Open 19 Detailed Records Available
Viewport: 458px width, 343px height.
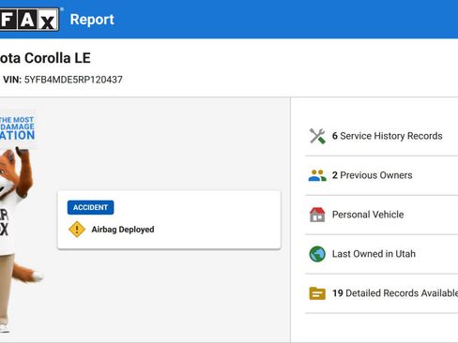[x=382, y=293]
